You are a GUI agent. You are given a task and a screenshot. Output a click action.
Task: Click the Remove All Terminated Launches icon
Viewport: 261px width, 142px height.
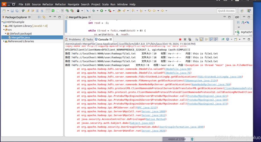[189, 39]
